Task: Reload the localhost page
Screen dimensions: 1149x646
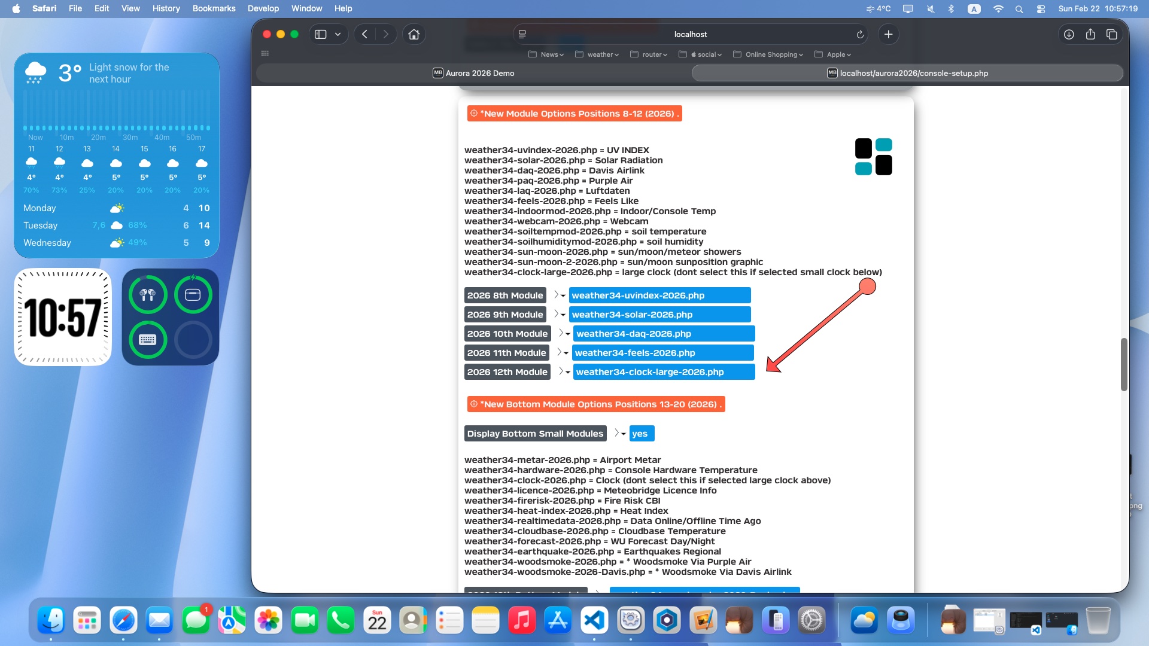Action: pyautogui.click(x=860, y=34)
